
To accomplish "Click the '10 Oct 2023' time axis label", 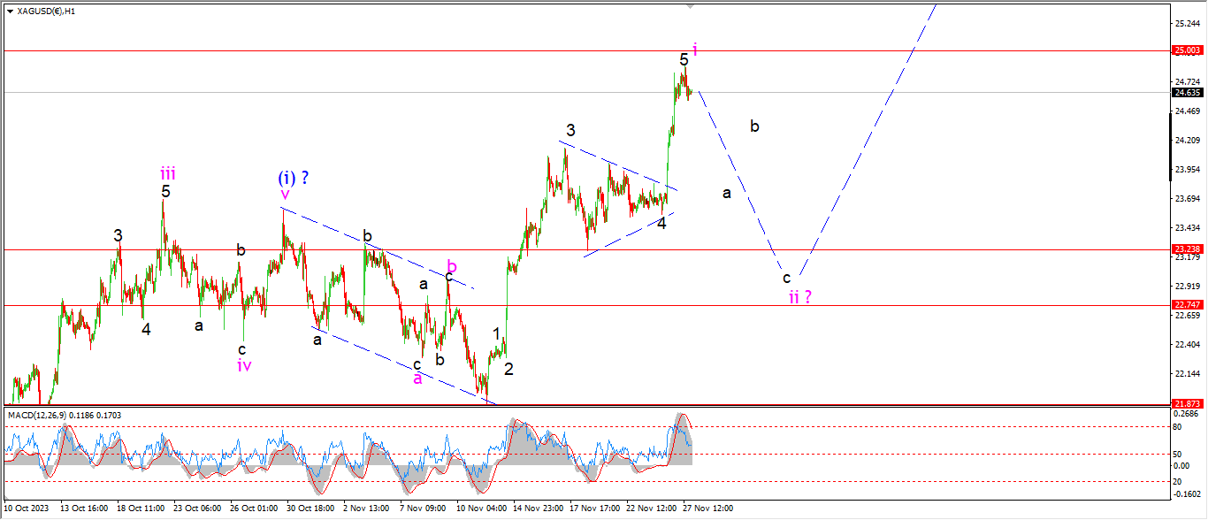I will (27, 509).
